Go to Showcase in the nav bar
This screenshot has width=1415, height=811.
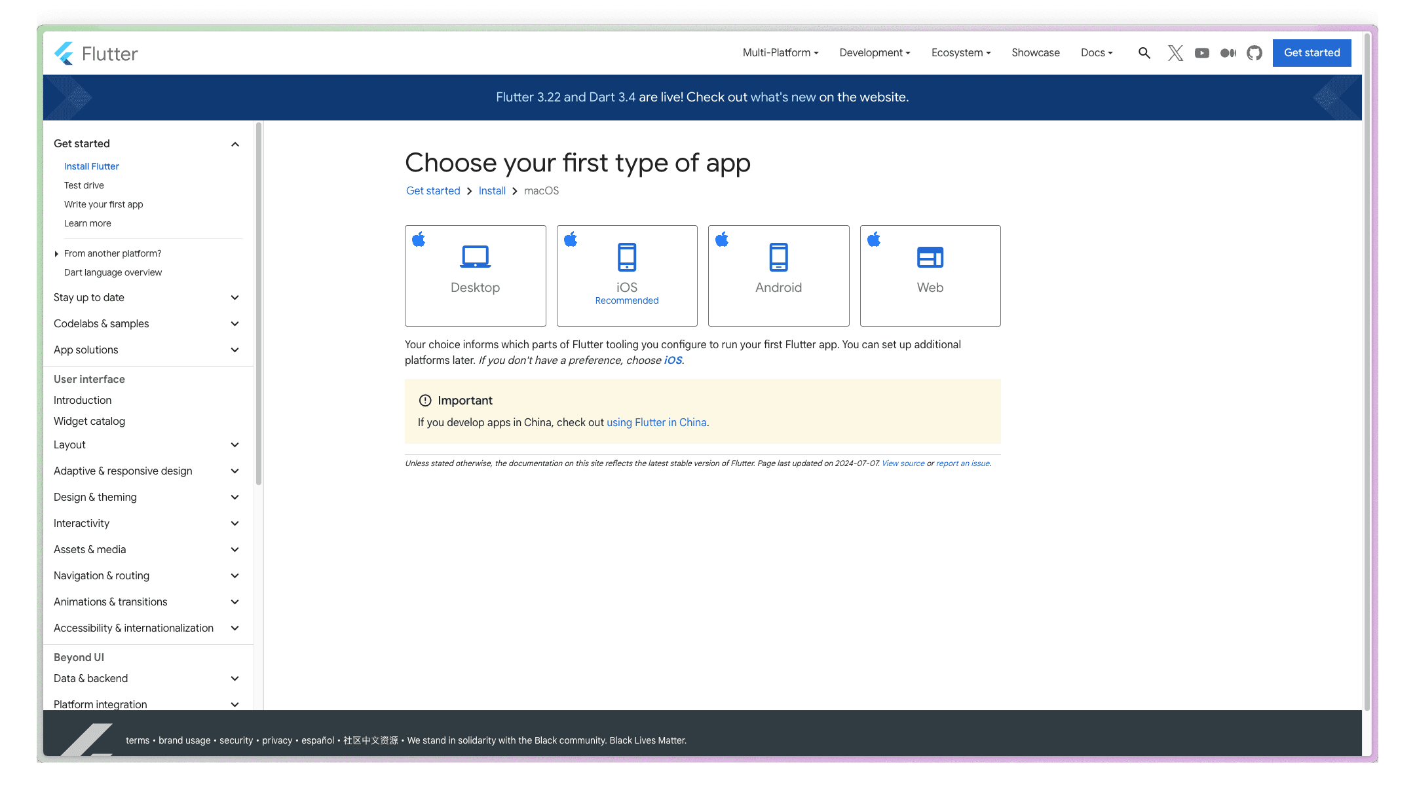(1035, 53)
